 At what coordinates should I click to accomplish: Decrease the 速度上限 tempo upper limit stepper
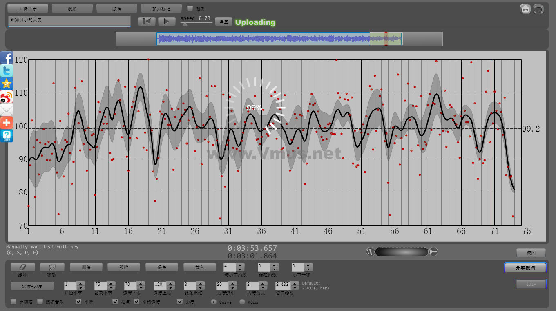click(170, 288)
